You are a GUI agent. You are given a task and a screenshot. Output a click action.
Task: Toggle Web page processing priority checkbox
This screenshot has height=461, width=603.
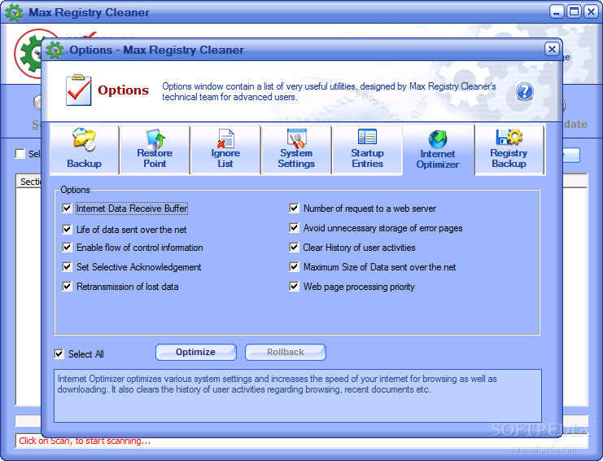pos(295,287)
